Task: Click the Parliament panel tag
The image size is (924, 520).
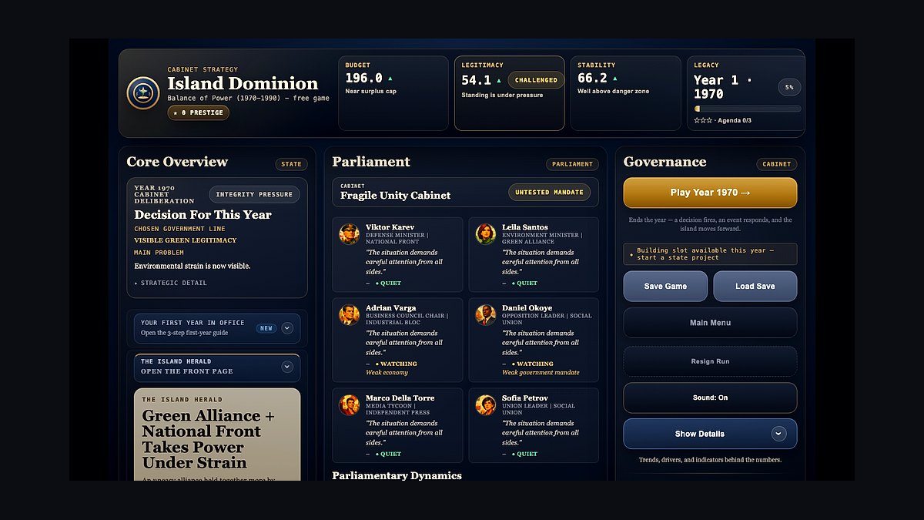Action: [x=572, y=164]
